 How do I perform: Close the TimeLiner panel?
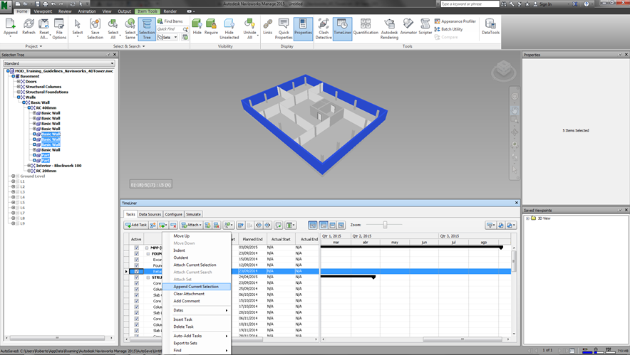click(x=516, y=203)
